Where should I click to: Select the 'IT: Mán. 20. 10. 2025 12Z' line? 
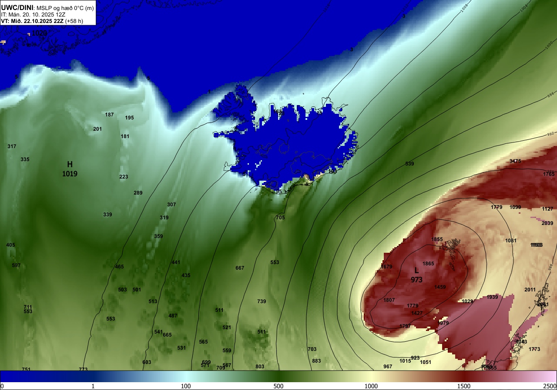[33, 14]
